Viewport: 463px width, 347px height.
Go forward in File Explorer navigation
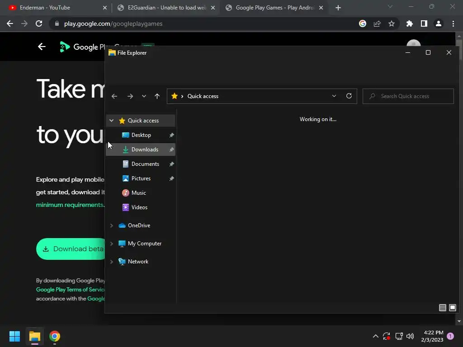coord(130,96)
